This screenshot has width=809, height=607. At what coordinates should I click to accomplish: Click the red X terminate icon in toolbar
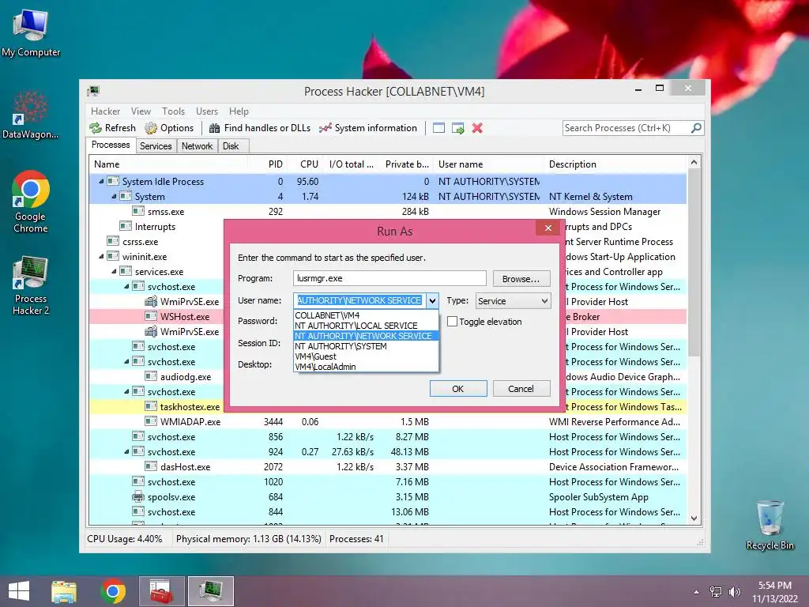pos(477,128)
